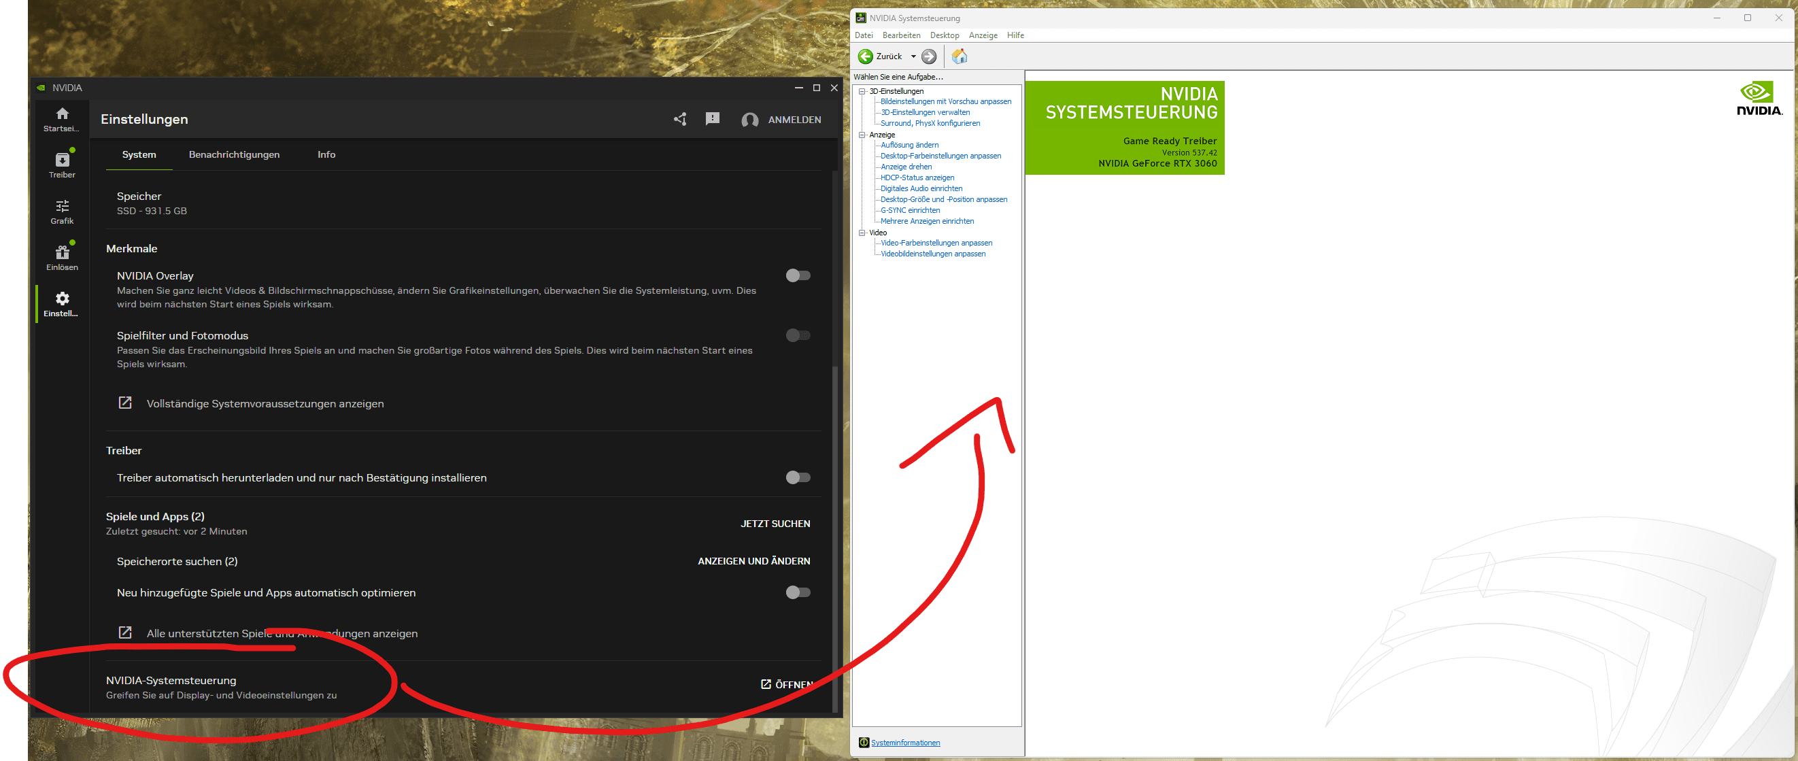Click JETZT SUCHEN for games and apps
1798x761 pixels.
click(x=775, y=524)
